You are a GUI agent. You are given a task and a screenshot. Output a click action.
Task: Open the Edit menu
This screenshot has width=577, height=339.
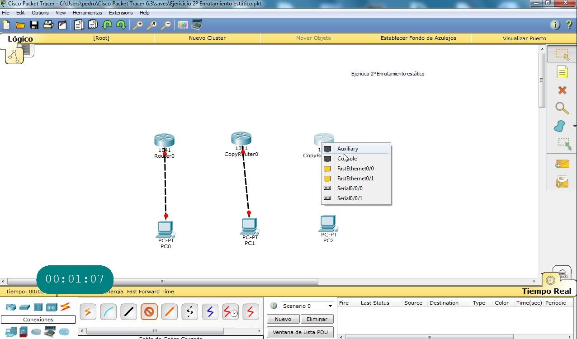click(x=20, y=13)
